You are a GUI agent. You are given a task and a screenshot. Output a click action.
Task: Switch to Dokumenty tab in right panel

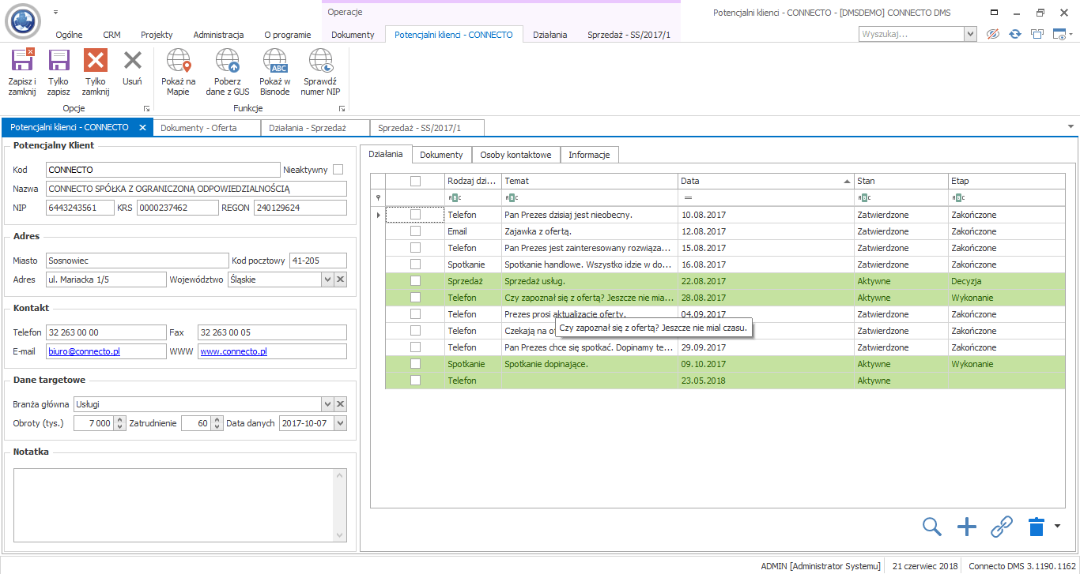(441, 155)
